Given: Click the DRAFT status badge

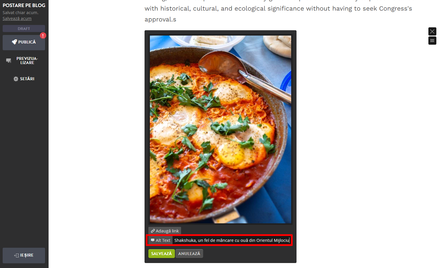Looking at the screenshot, I should [x=24, y=29].
